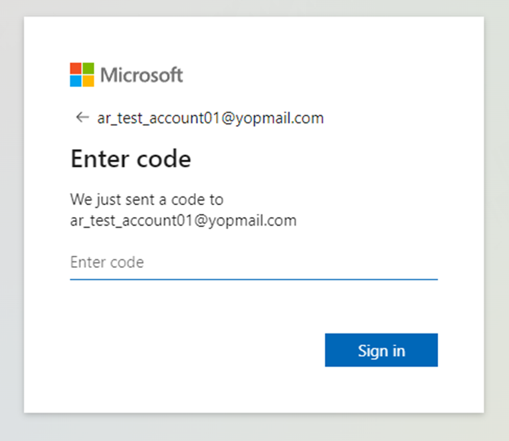Click the "Enter code" heading
Viewport: 509px width, 441px height.
(x=130, y=159)
